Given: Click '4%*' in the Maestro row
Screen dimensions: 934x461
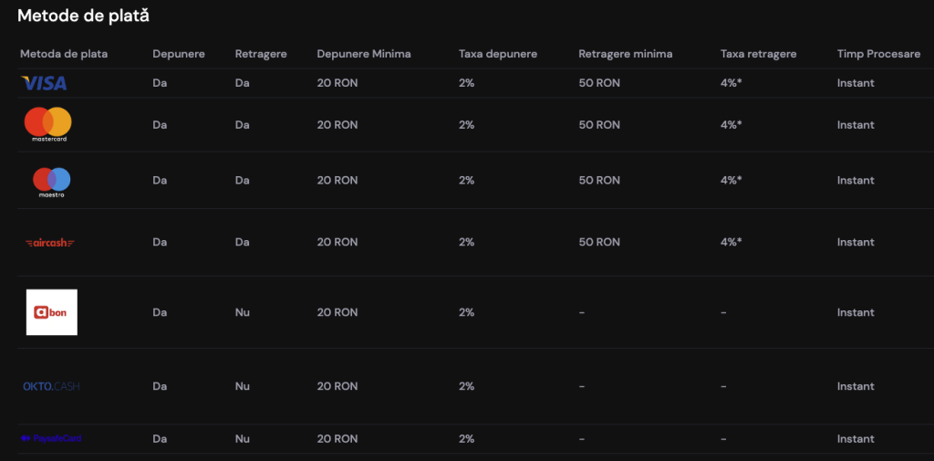Looking at the screenshot, I should 731,180.
